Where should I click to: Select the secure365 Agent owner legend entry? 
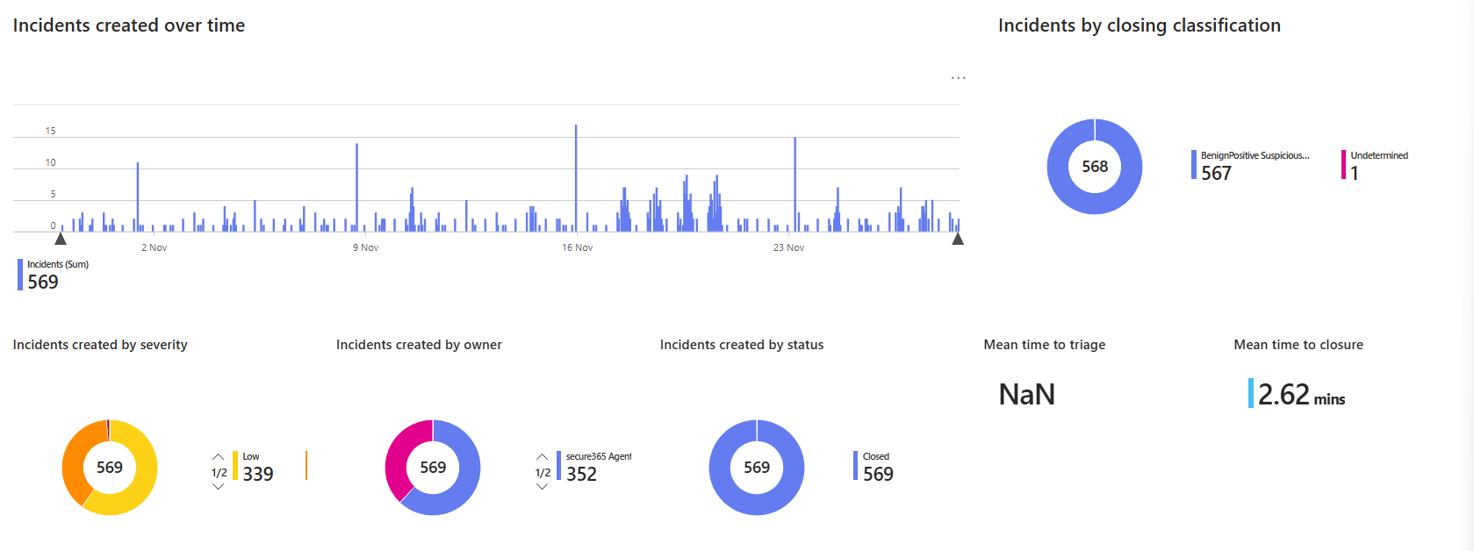point(595,467)
